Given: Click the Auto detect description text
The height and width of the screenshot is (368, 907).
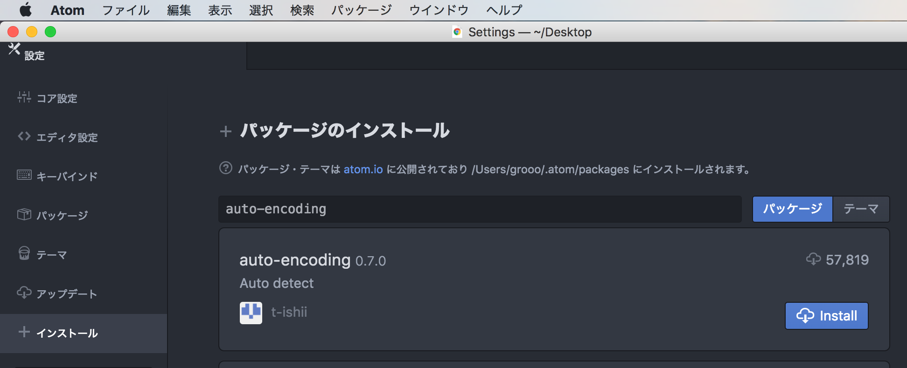Looking at the screenshot, I should point(277,283).
